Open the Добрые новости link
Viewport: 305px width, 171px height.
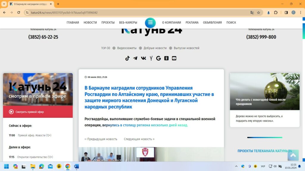(155, 48)
